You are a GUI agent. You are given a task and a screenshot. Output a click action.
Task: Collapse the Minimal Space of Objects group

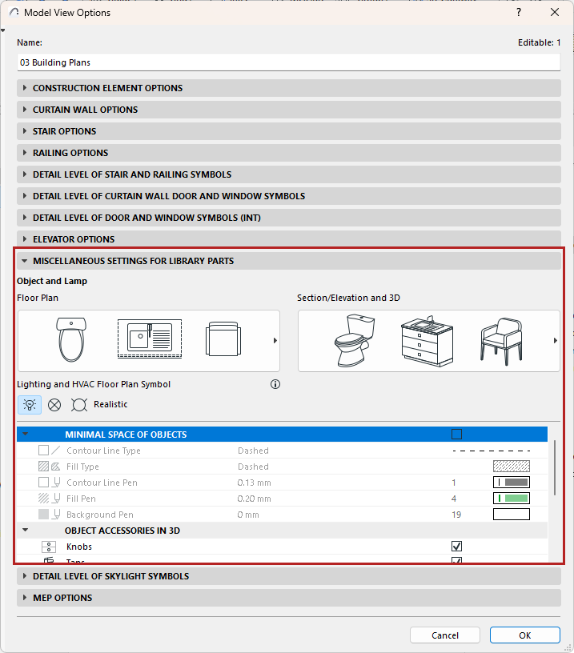tap(26, 435)
